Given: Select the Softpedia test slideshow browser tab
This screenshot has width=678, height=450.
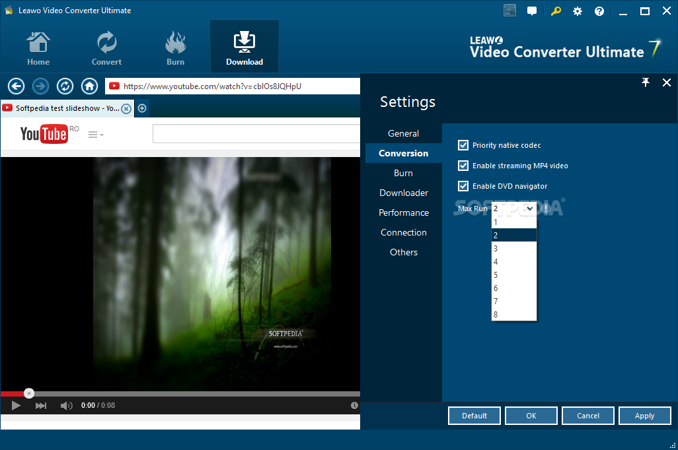Looking at the screenshot, I should 67,108.
